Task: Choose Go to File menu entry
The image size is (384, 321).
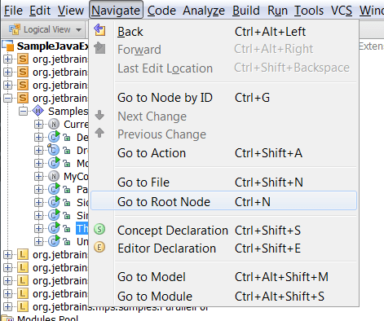Action: click(x=223, y=182)
